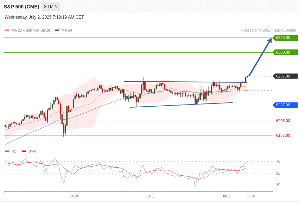Click the 6267.00 current price label

[285, 76]
